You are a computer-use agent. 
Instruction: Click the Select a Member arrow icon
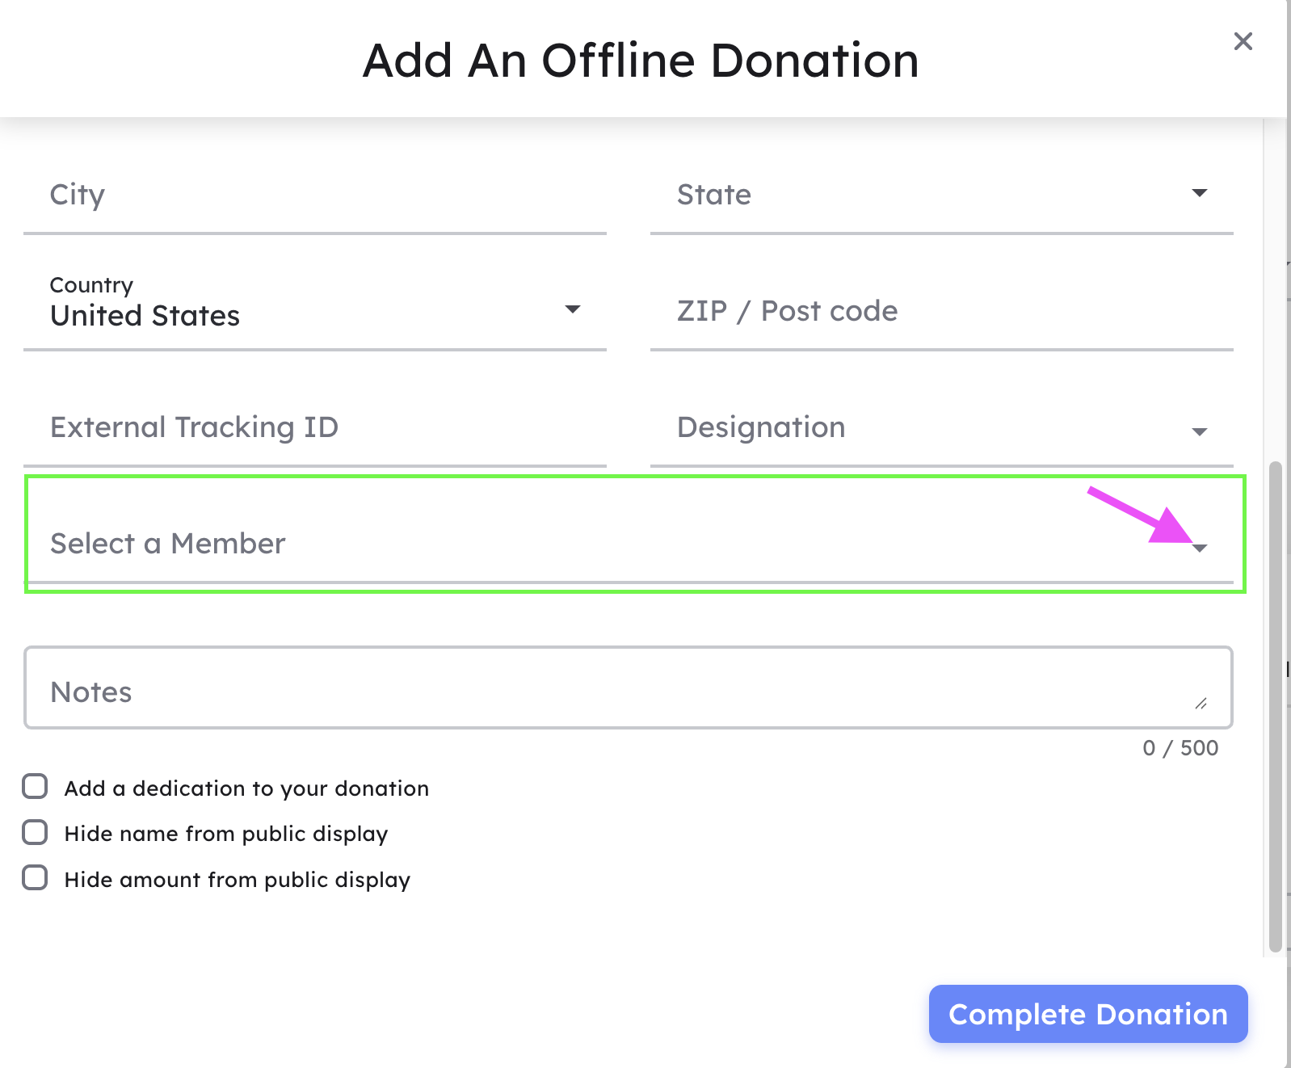(x=1200, y=549)
